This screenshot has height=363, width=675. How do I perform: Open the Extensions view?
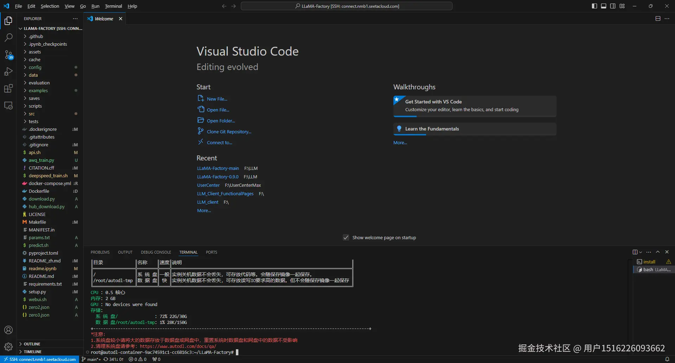[x=8, y=88]
